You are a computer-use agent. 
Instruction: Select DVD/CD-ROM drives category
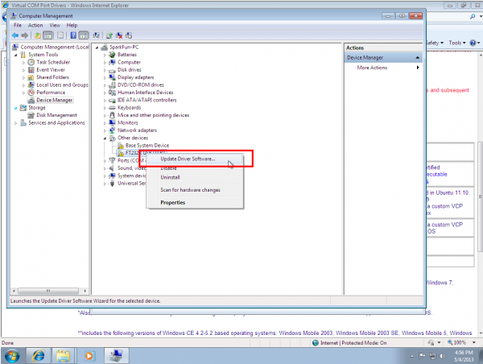tap(140, 85)
